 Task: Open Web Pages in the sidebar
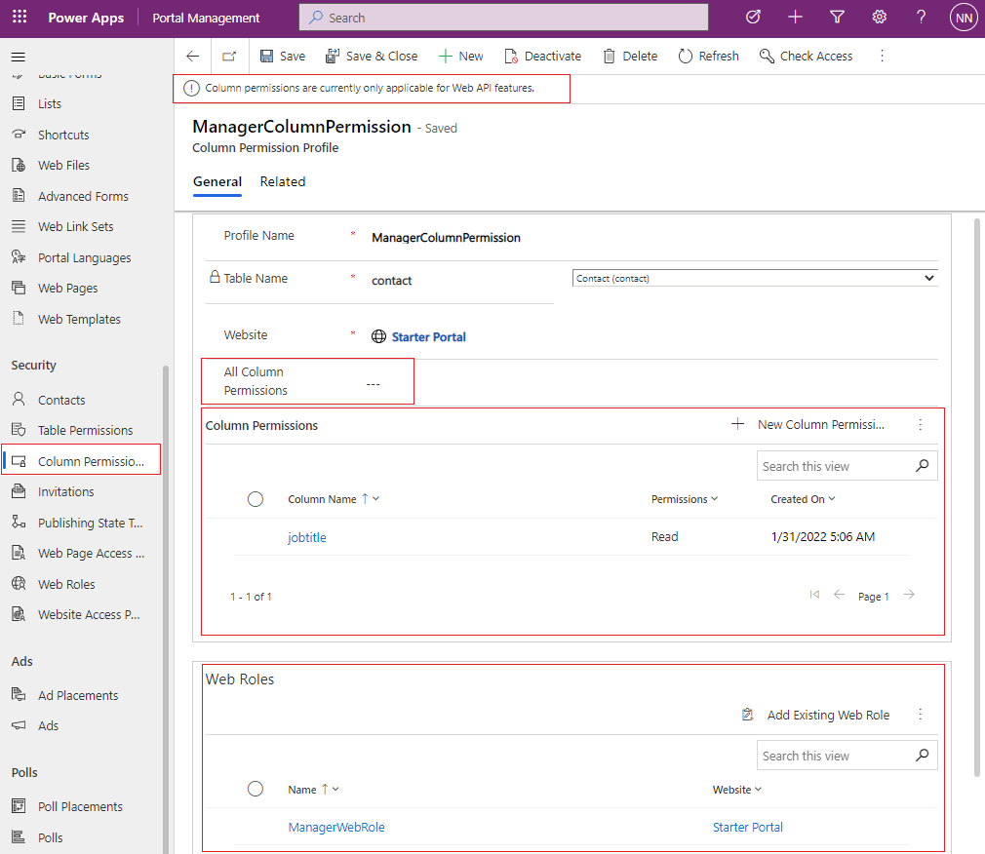(68, 288)
